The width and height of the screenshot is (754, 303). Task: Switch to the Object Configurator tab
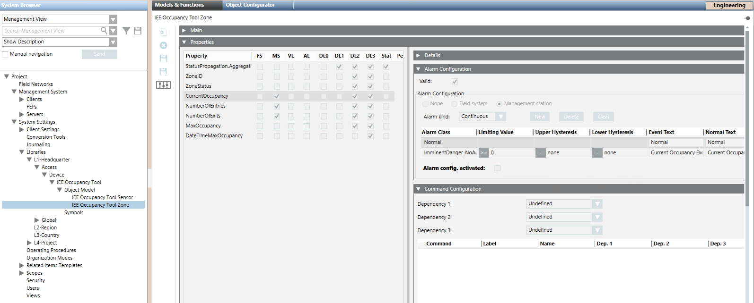(250, 5)
